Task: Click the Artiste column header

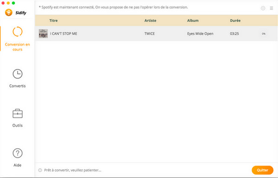Action: click(150, 20)
